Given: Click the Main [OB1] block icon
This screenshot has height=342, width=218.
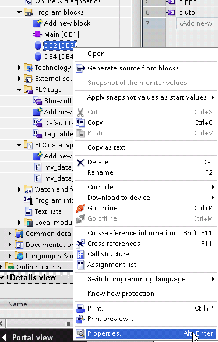Looking at the screenshot, I should pyautogui.click(x=37, y=34).
